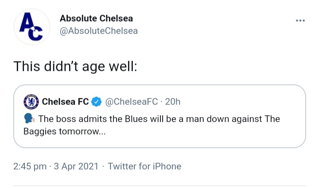Image resolution: width=319 pixels, height=188 pixels.
Task: Click the 3 Apr 2021 date
Action: pos(76,166)
